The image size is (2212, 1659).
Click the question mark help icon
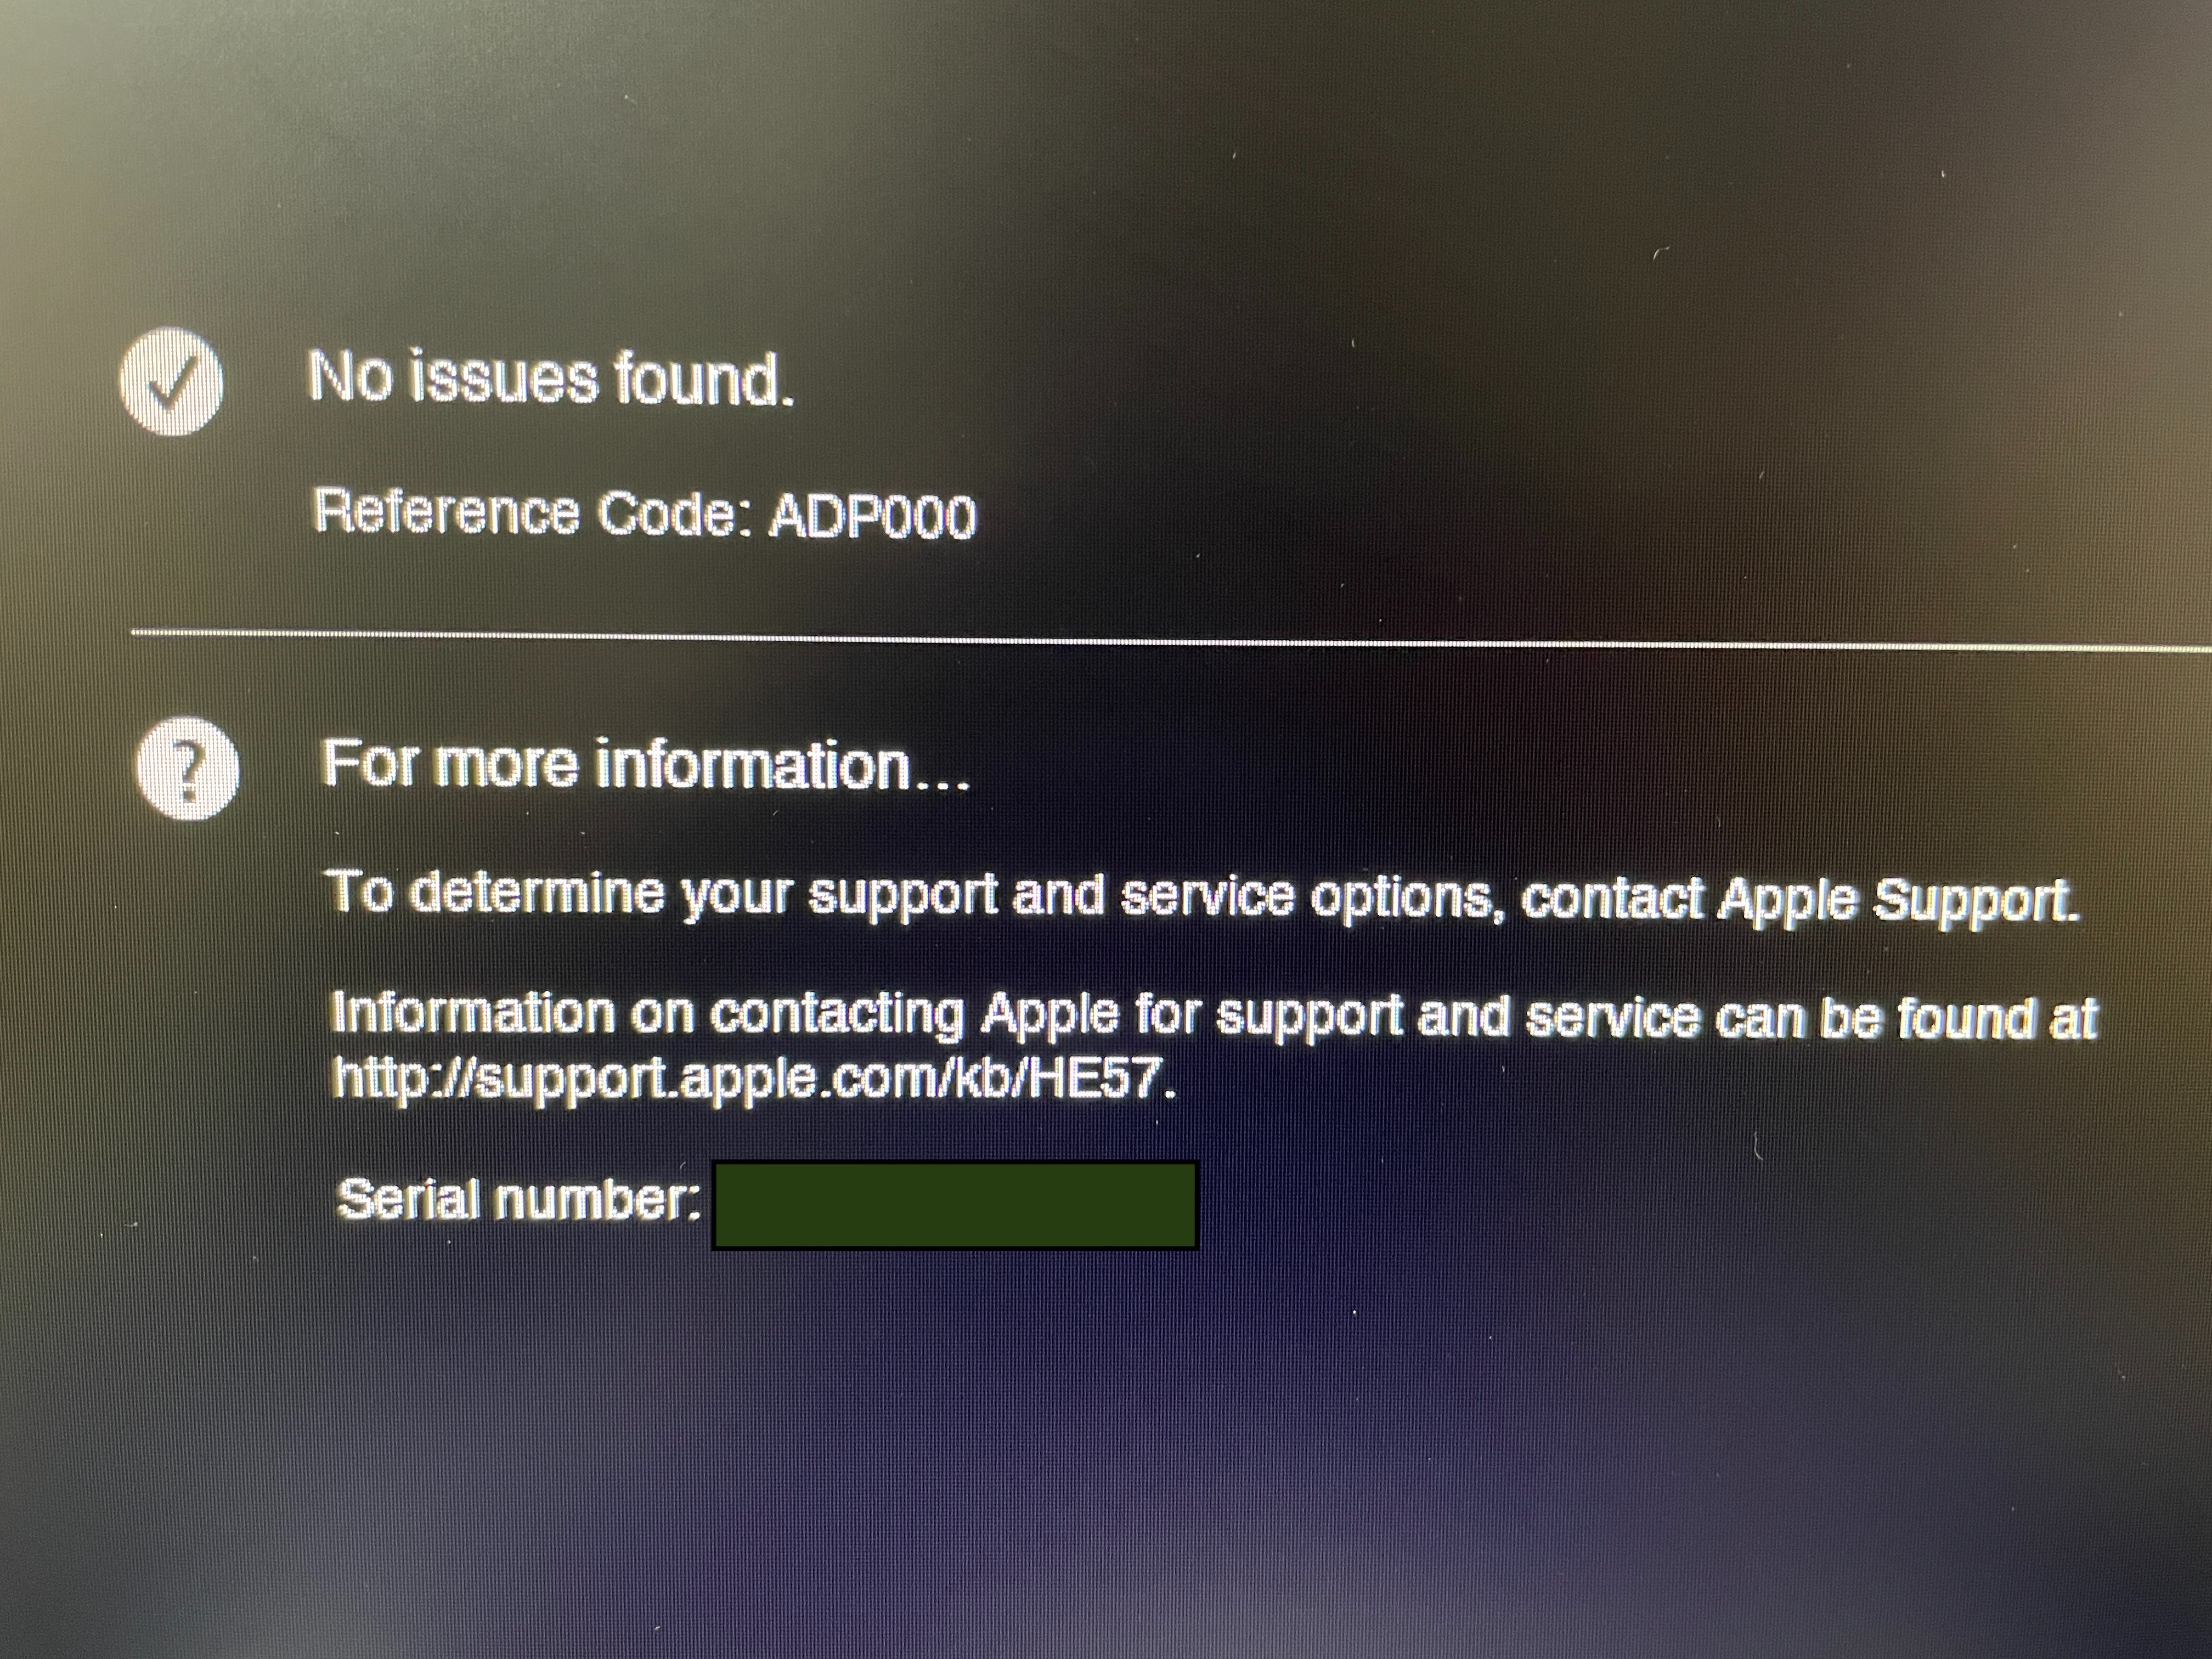pyautogui.click(x=188, y=768)
